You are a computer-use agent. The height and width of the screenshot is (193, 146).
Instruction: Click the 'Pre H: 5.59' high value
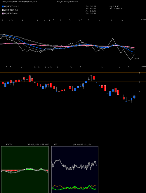(91, 9)
